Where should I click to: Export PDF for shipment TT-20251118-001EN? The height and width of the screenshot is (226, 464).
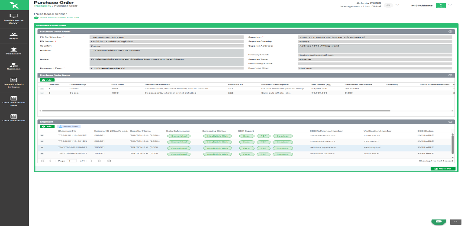(x=263, y=142)
